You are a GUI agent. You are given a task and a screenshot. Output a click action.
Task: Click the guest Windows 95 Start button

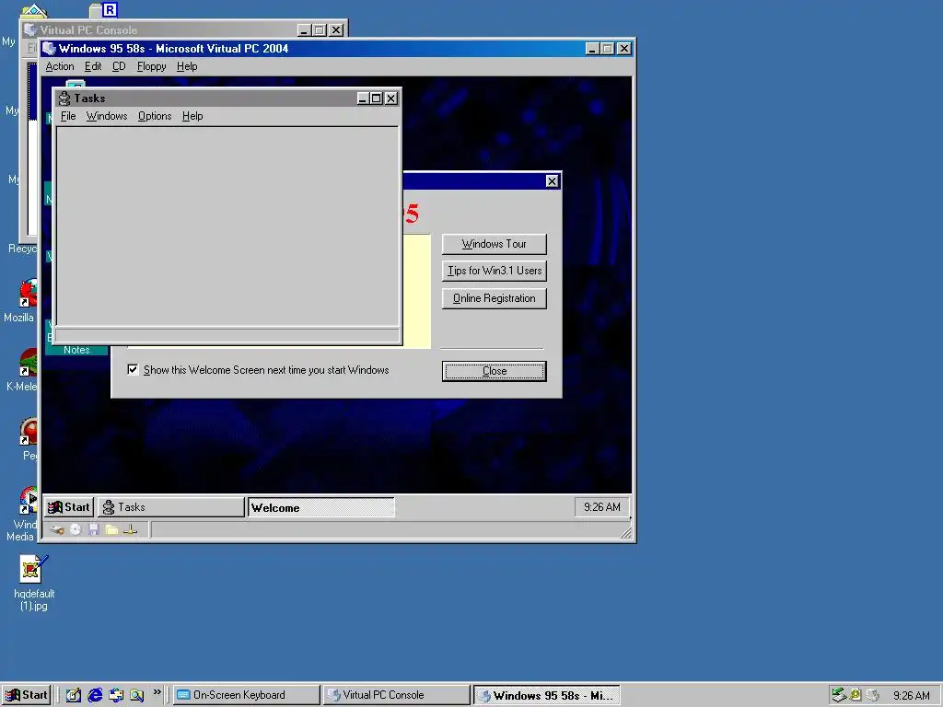coord(68,507)
